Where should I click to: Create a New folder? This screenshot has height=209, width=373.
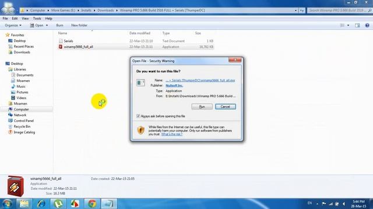79,26
